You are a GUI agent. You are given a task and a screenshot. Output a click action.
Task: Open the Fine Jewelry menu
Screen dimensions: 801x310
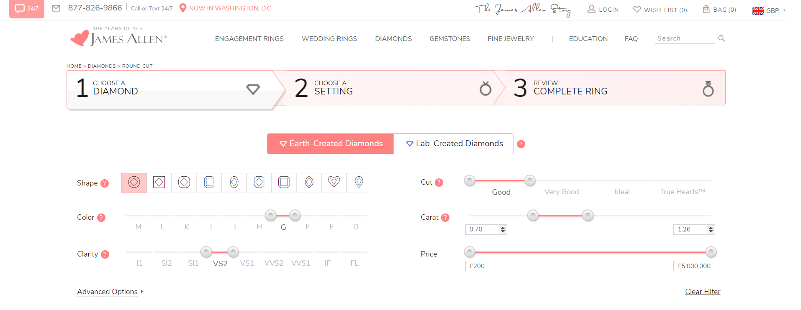click(x=511, y=39)
